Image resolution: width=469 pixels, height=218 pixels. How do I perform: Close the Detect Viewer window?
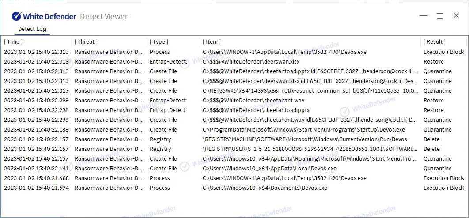coord(456,16)
